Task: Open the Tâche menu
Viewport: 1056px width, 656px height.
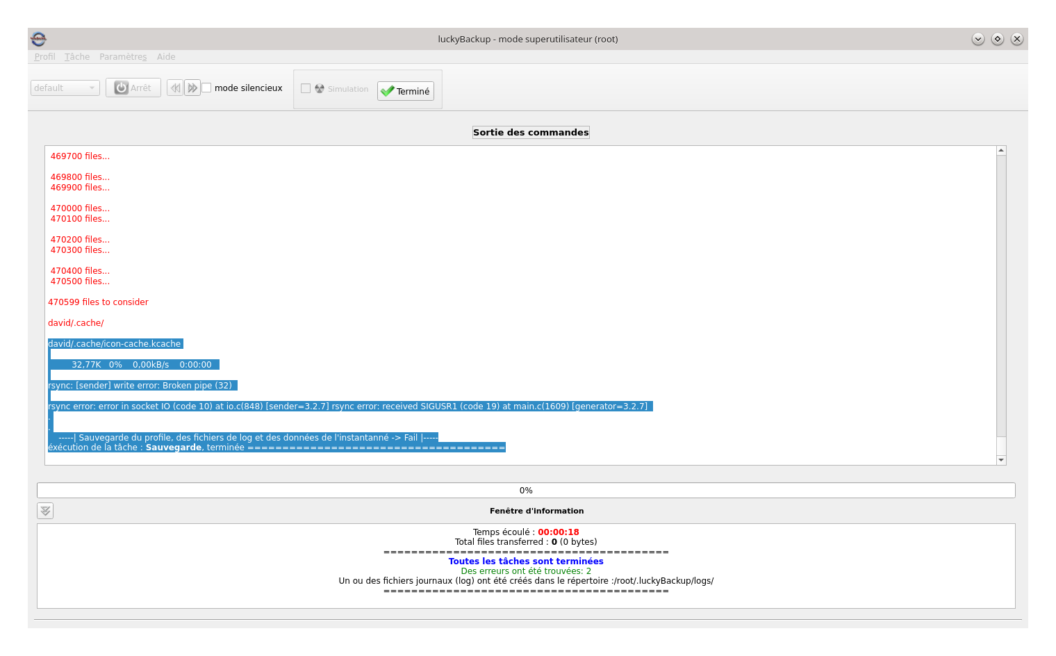Action: coord(77,57)
